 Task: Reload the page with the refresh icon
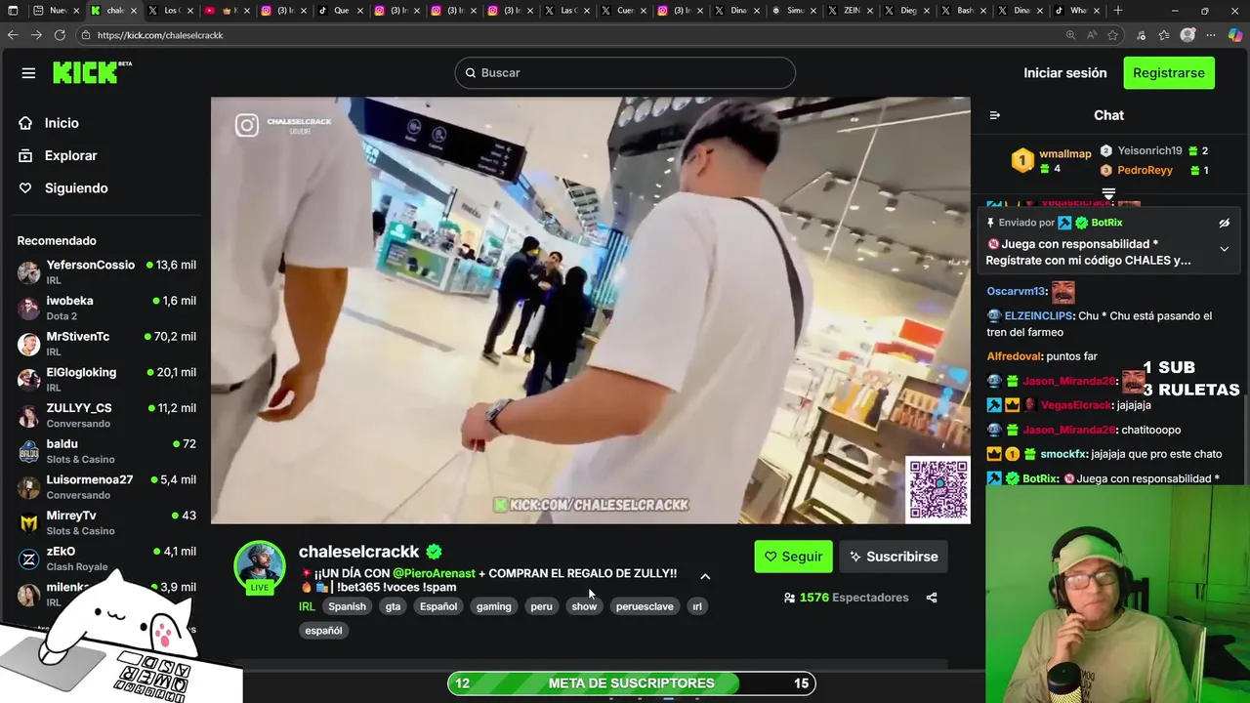pyautogui.click(x=60, y=35)
